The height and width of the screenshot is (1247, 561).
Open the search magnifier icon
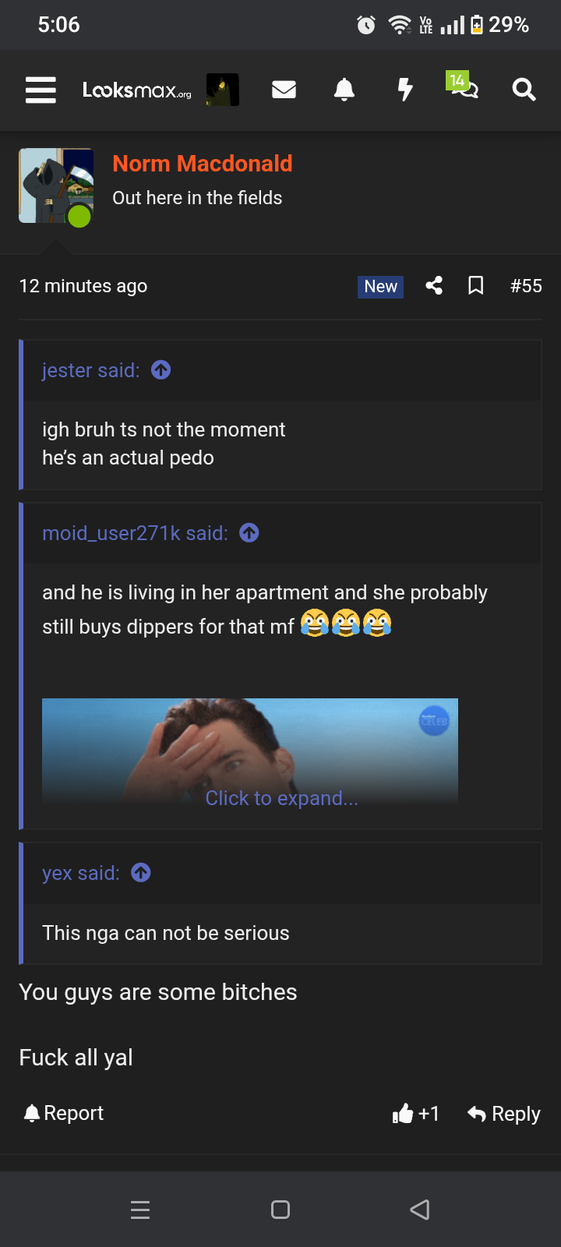[x=524, y=90]
